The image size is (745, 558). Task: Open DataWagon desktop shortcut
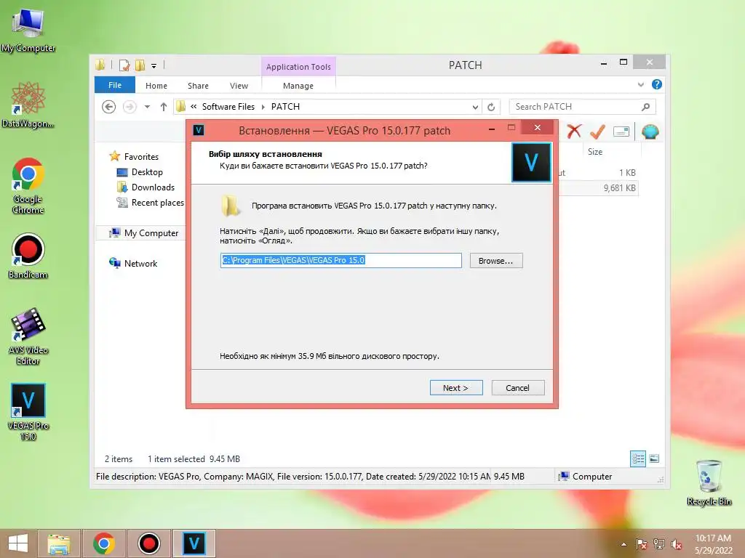(28, 105)
